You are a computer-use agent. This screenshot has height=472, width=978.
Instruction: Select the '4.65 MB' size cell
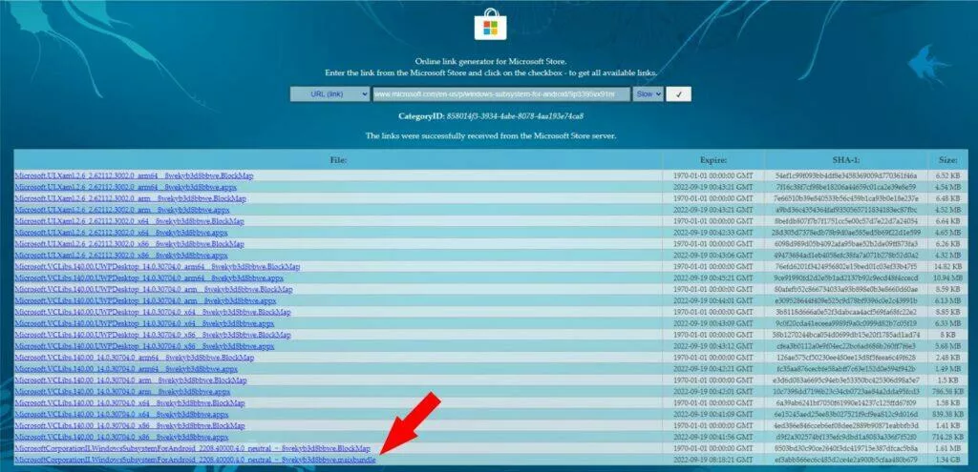point(948,233)
